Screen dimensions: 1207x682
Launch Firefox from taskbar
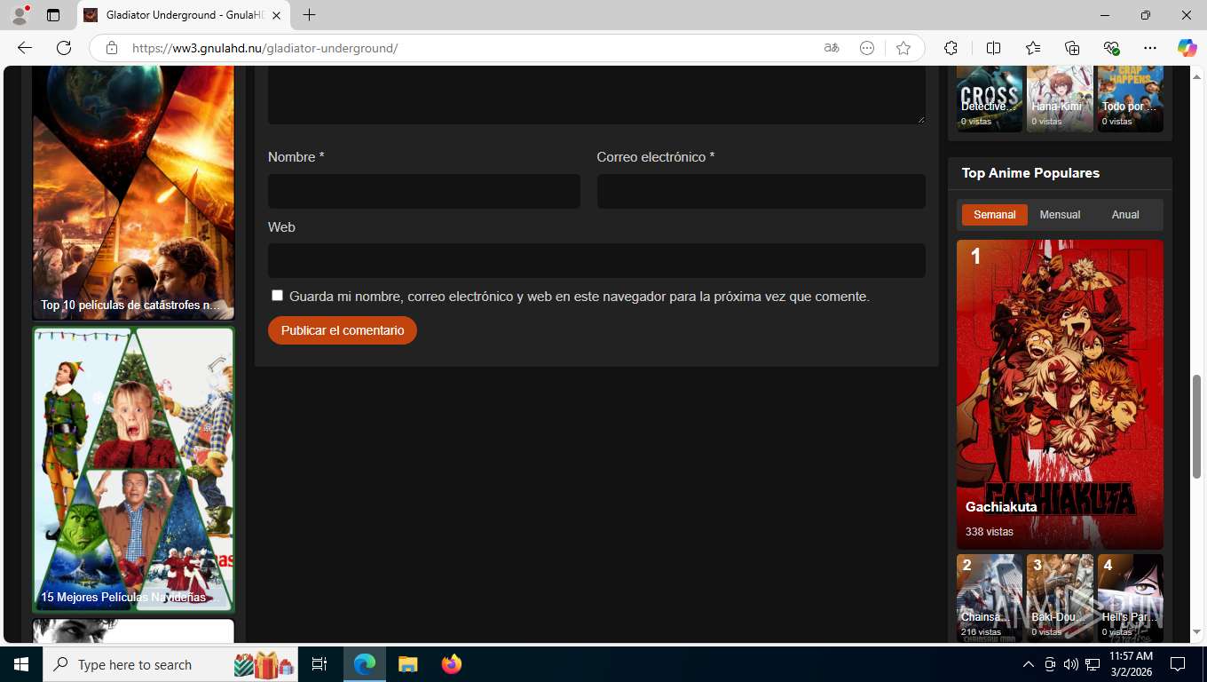(x=452, y=664)
